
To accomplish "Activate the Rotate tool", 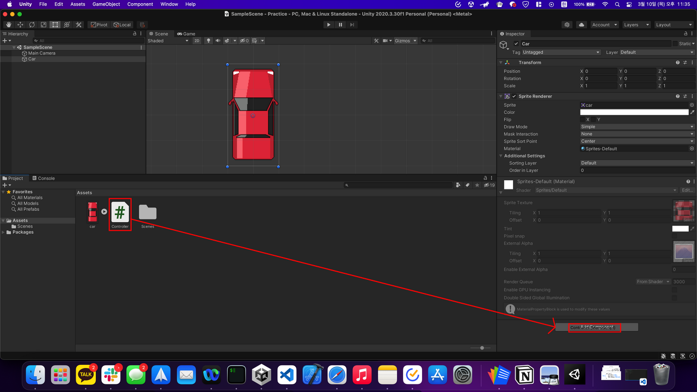I will (32, 25).
